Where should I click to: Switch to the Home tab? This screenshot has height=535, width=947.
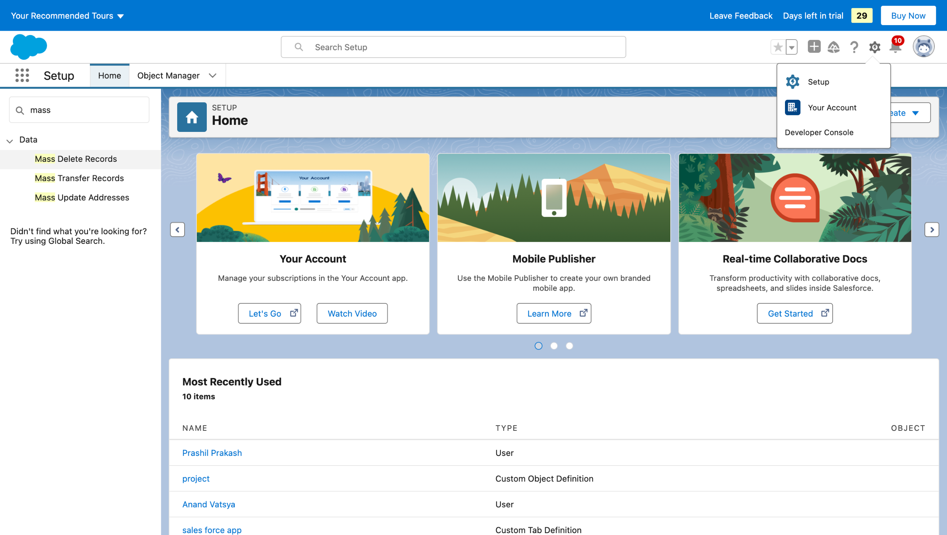tap(109, 75)
